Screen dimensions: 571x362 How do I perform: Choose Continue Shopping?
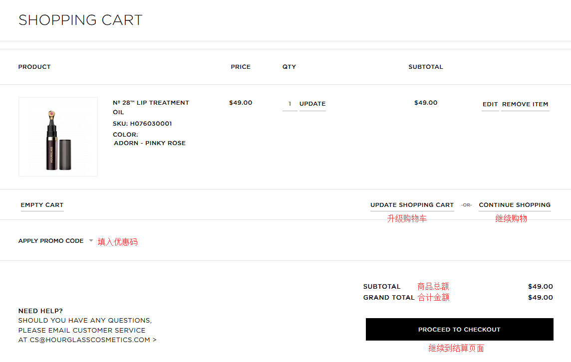pyautogui.click(x=515, y=205)
